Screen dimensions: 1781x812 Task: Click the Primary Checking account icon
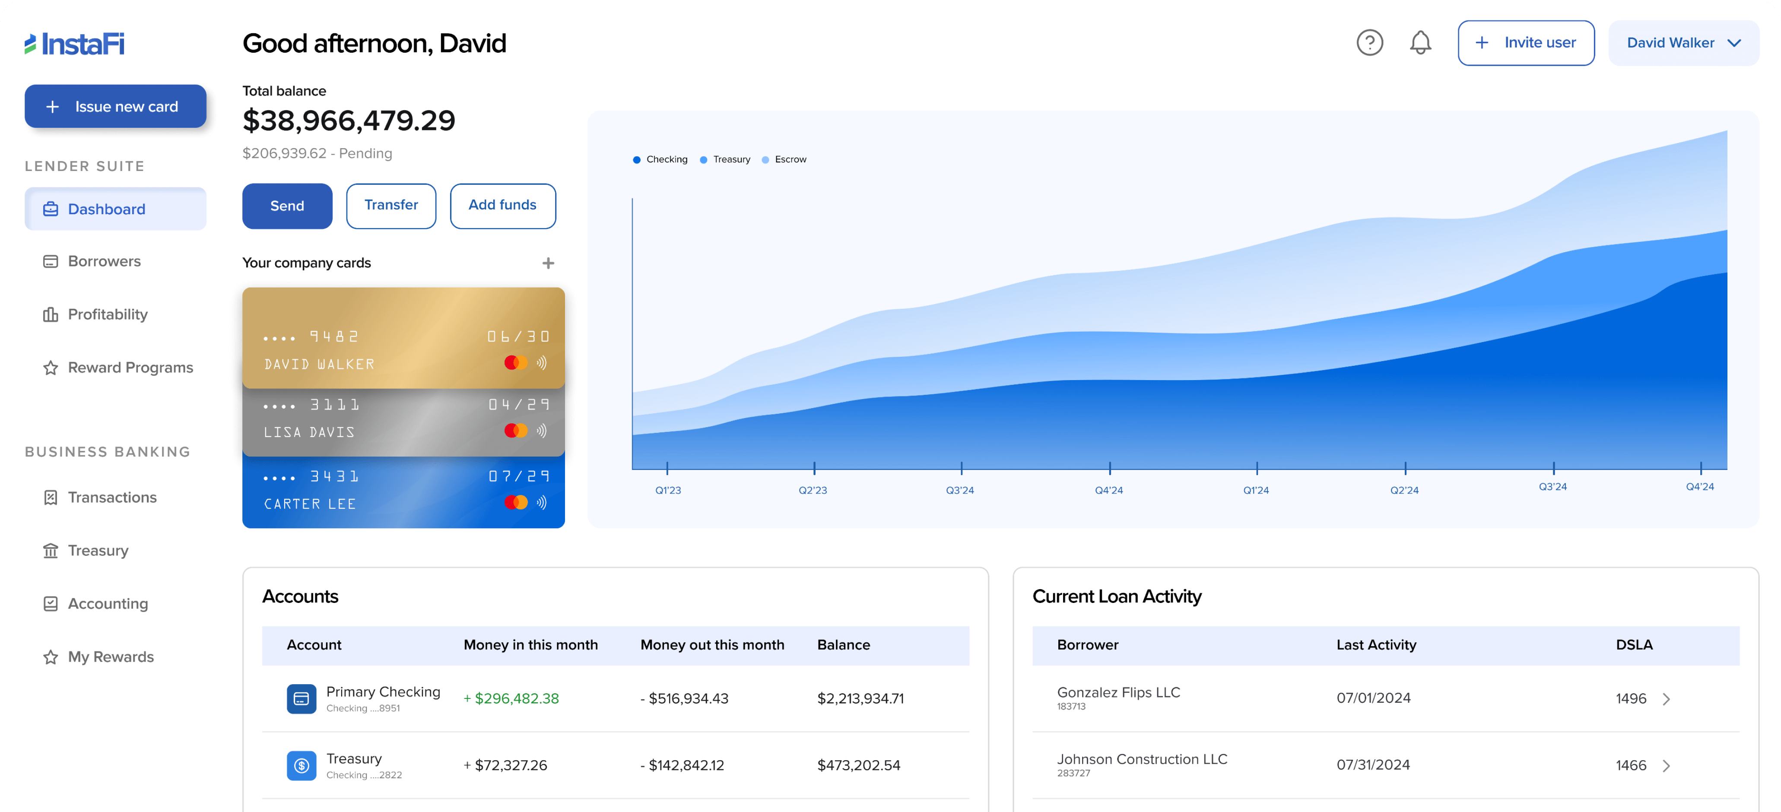coord(302,699)
